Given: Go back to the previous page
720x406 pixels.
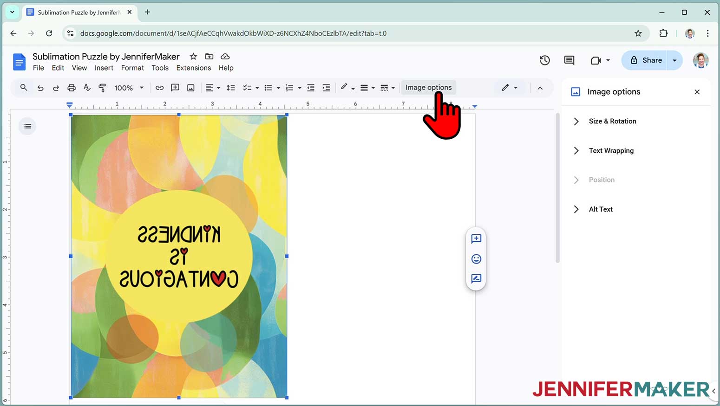Looking at the screenshot, I should tap(13, 33).
